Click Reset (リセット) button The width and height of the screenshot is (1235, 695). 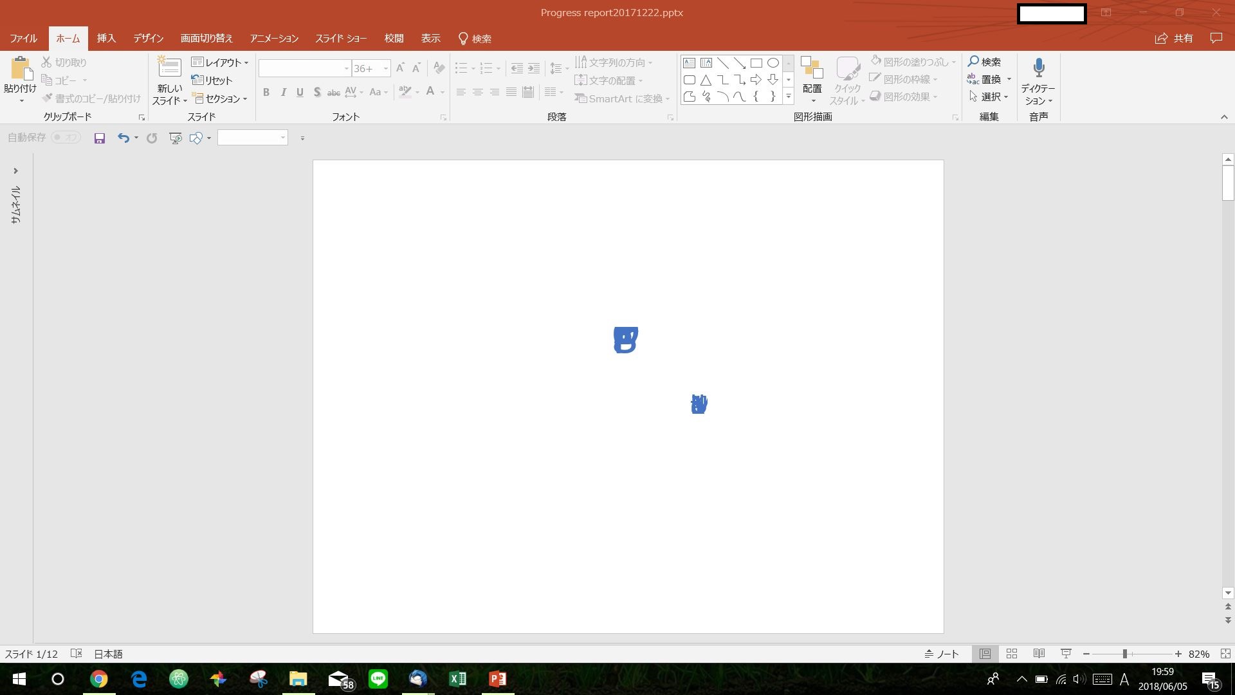[212, 80]
